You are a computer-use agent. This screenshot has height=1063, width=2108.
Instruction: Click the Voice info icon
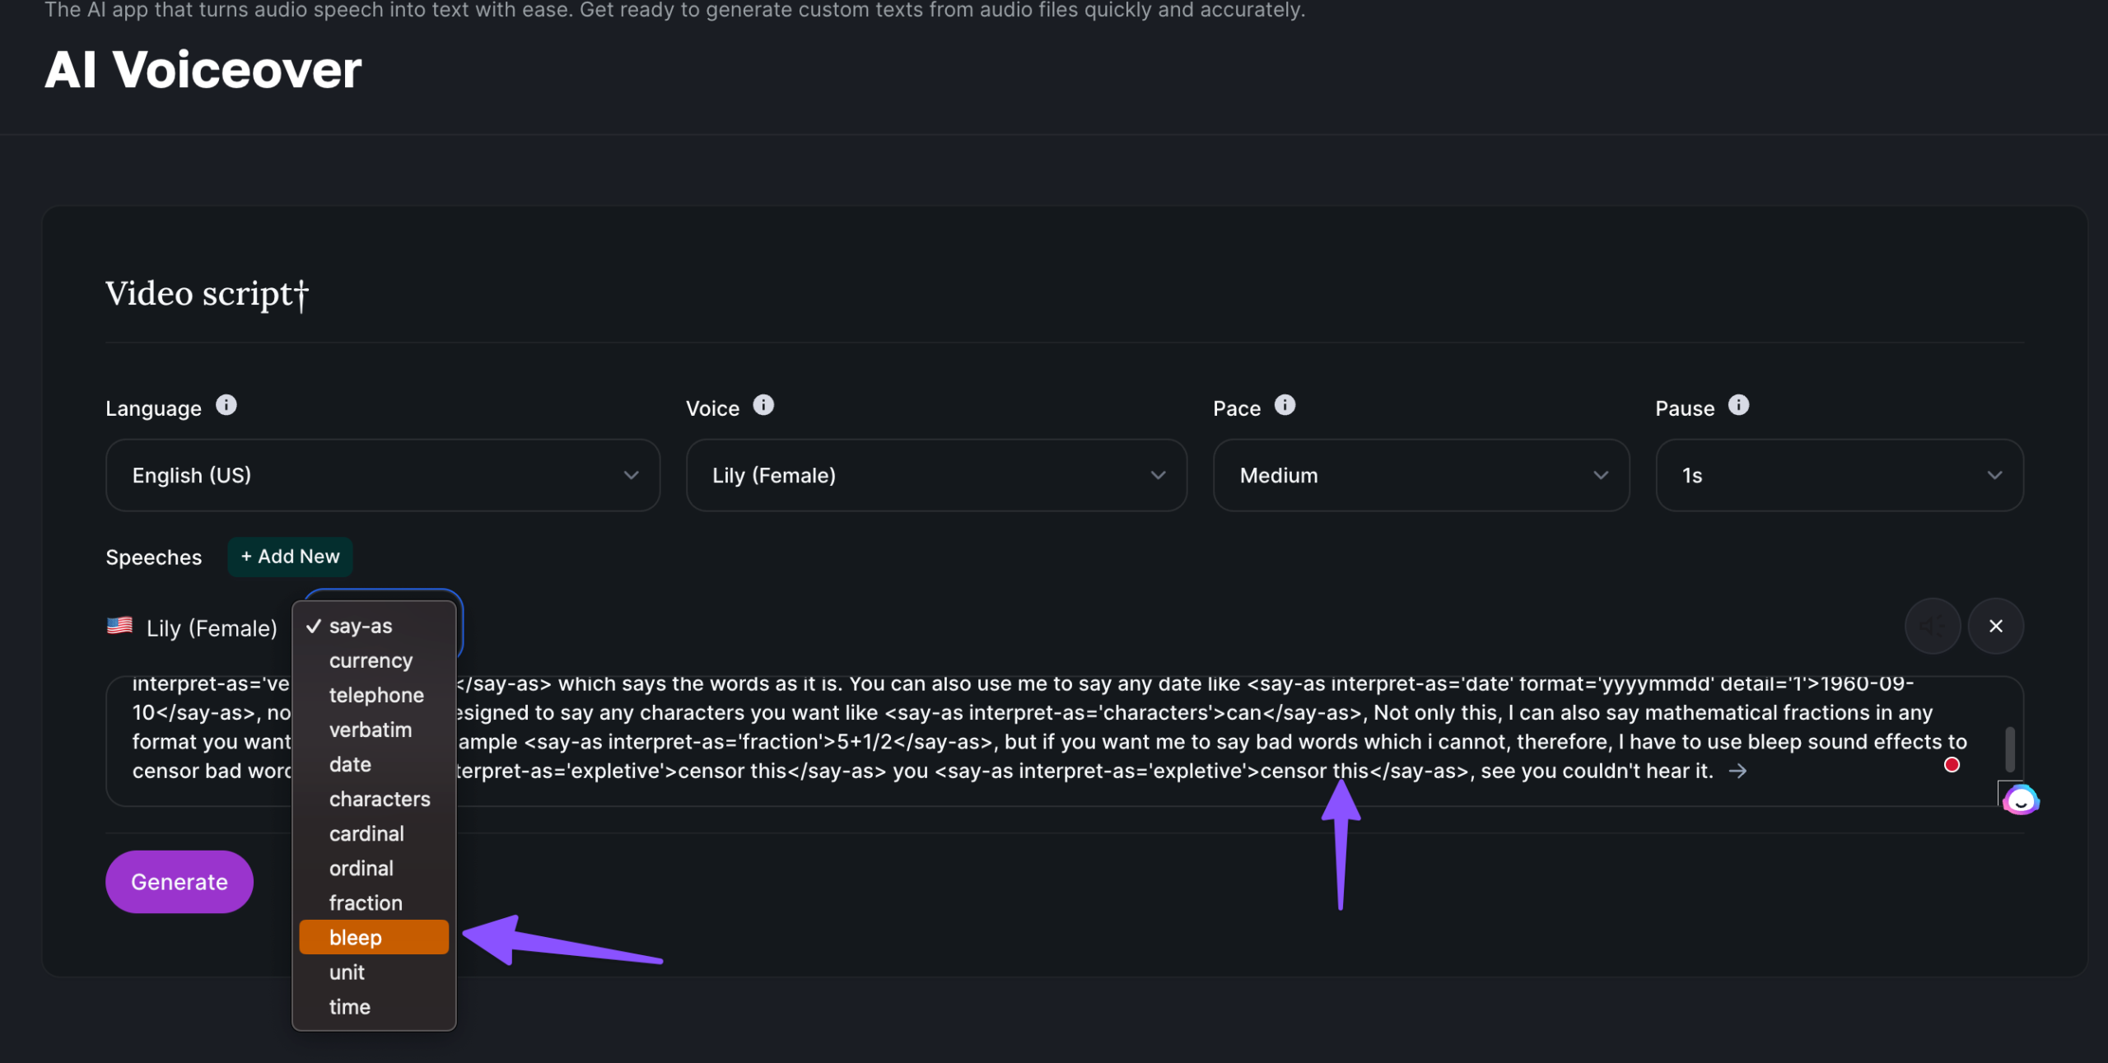763,405
